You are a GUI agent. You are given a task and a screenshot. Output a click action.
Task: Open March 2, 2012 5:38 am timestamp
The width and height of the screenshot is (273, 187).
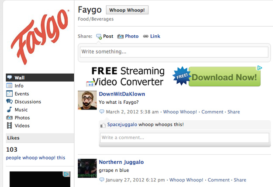[132, 112]
